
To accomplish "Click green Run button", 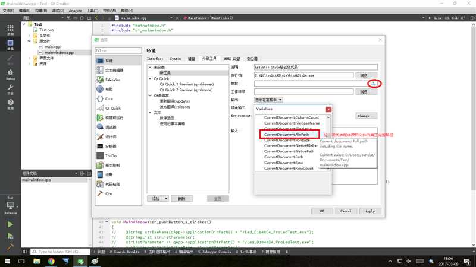I will [10, 224].
